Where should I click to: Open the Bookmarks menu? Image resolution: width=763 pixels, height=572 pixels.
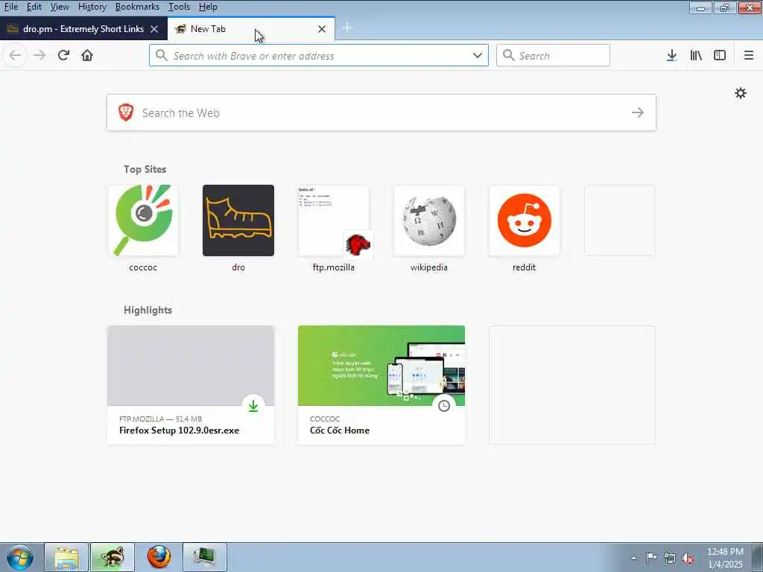coord(137,7)
